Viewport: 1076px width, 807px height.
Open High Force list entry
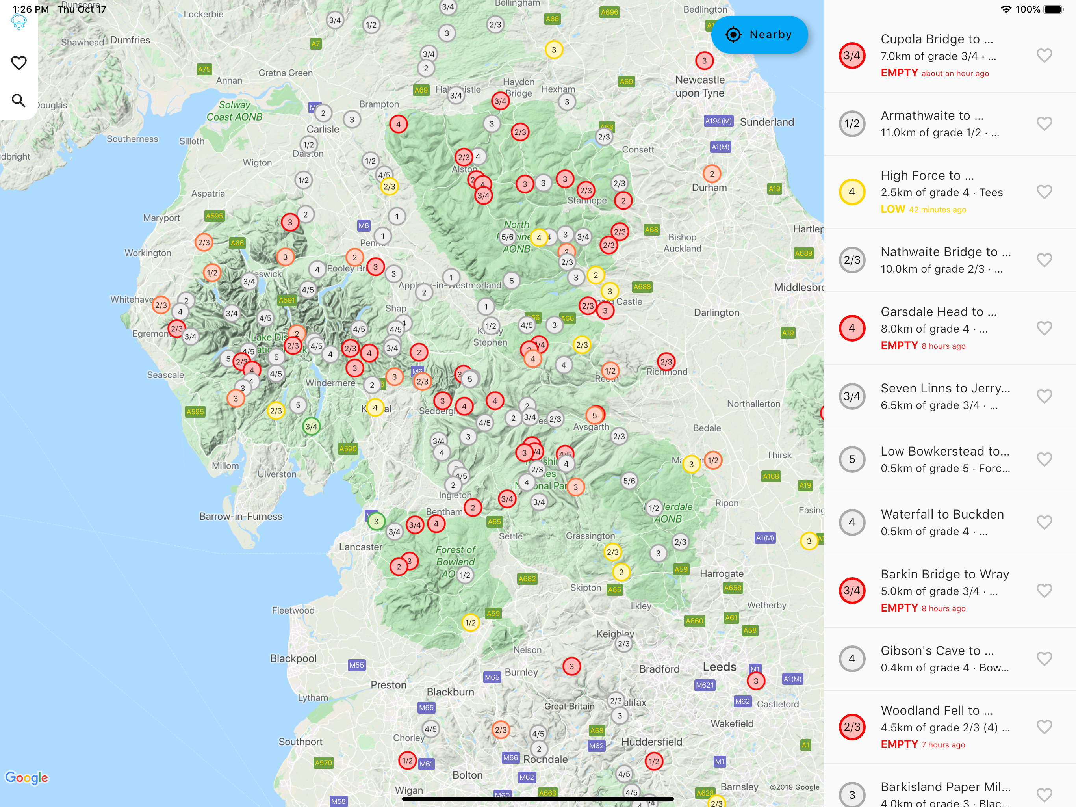click(950, 192)
